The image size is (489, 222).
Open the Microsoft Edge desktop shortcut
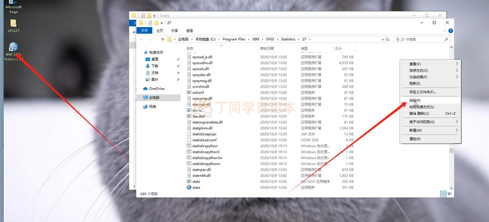[x=13, y=7]
